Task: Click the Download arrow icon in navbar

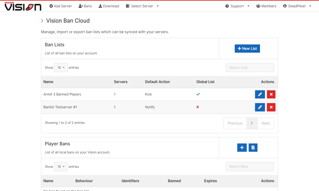Action: (x=100, y=6)
